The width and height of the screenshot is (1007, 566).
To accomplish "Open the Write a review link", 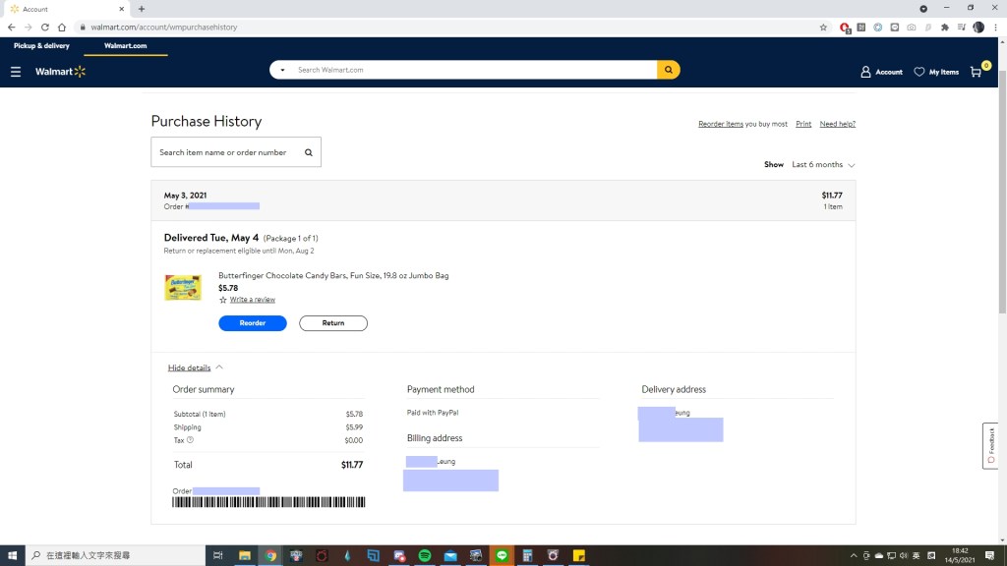I will pyautogui.click(x=252, y=300).
